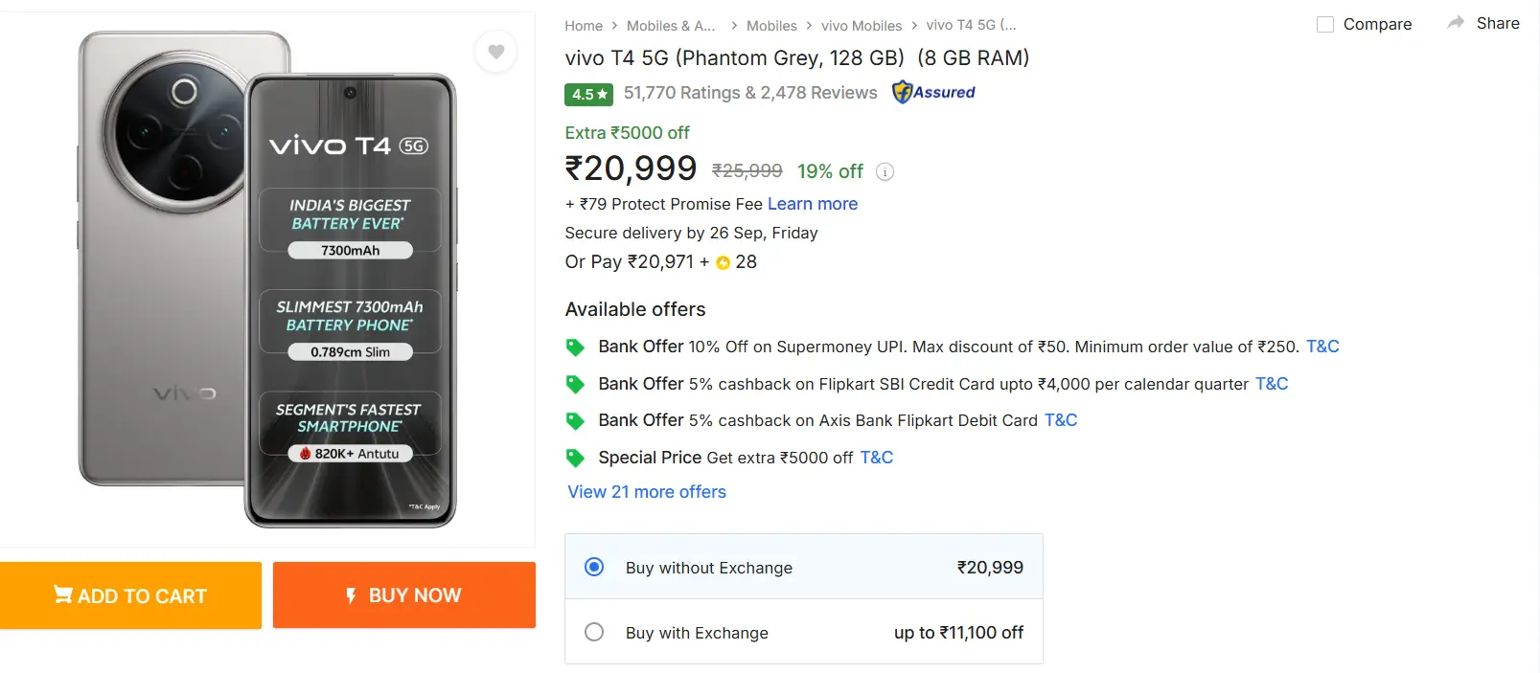Screen dimensions: 1540x673
Task: Click the 4.5 star rating badge
Action: 588,94
